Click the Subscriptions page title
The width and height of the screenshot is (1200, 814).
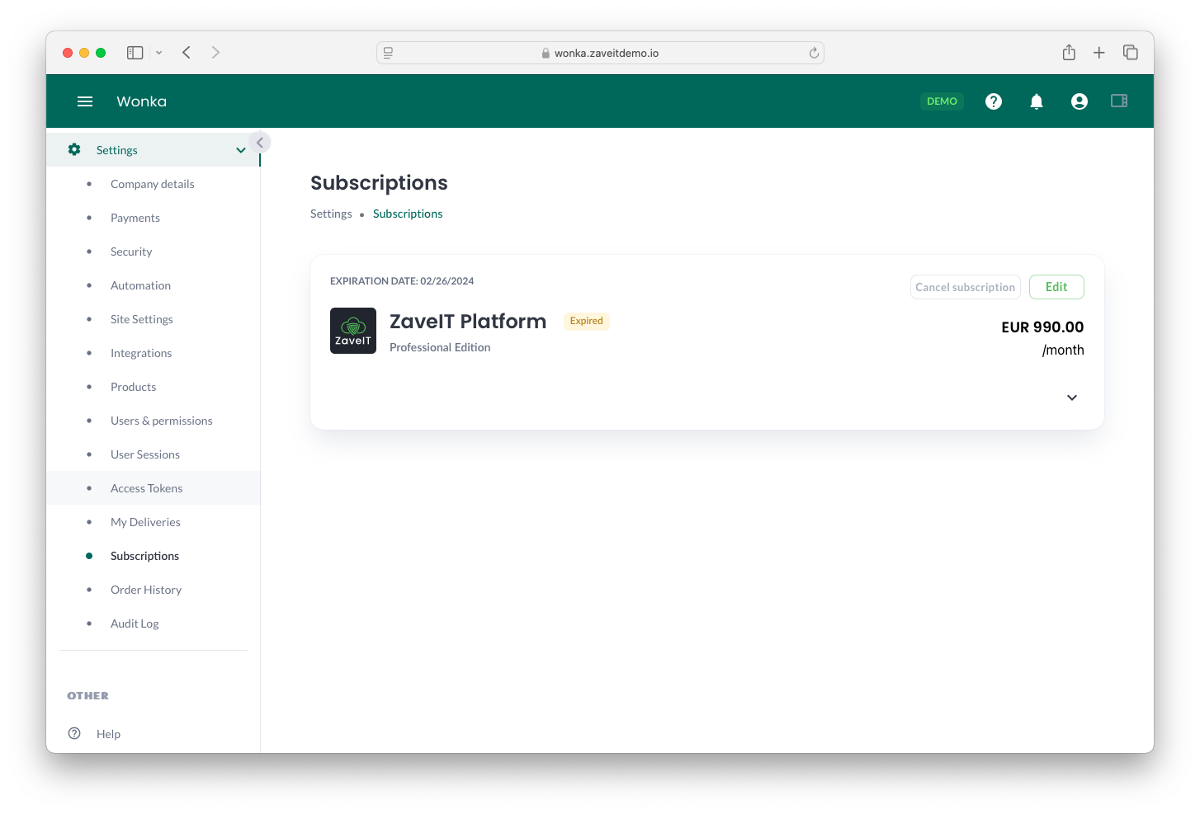pyautogui.click(x=379, y=183)
